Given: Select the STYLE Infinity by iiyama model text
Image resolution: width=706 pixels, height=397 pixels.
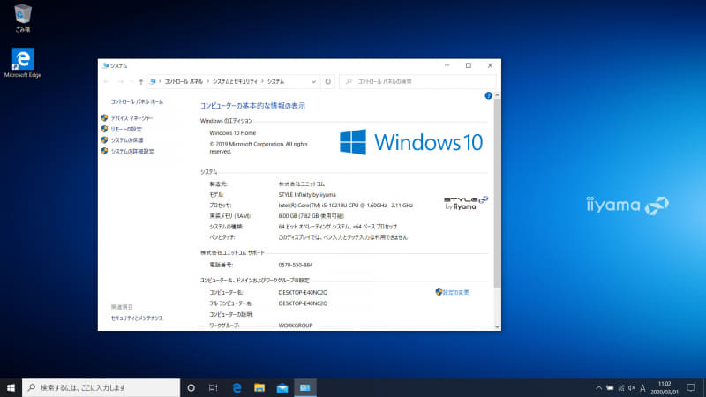Looking at the screenshot, I should pos(307,195).
